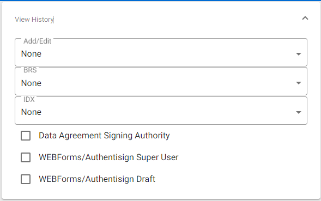Click the Add/Edit field label
321x201 pixels.
click(x=37, y=41)
